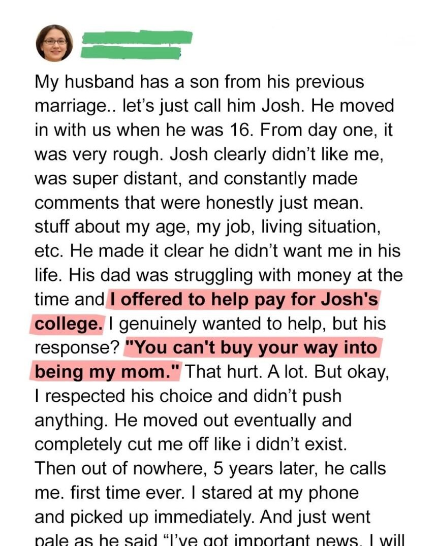Click the line "completely cut me off like i didn't exist."
The image size is (437, 546).
(x=191, y=444)
